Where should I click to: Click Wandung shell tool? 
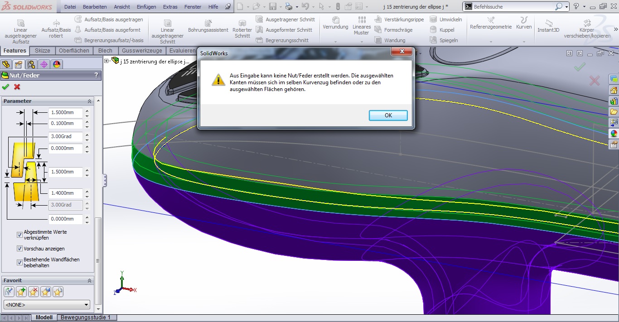390,40
